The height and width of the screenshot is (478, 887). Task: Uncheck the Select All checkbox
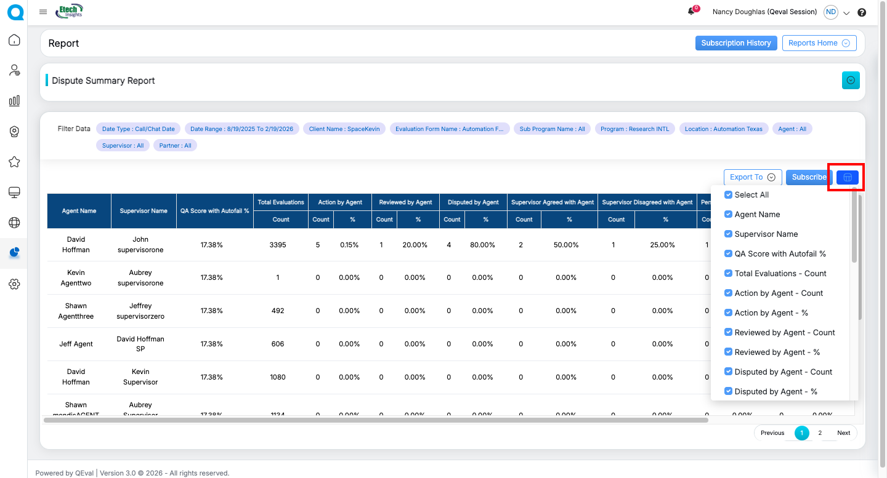click(x=729, y=195)
